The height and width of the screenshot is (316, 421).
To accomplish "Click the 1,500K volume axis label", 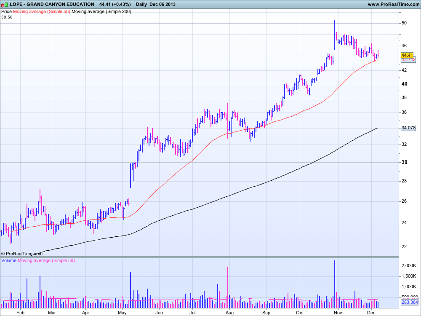I will [409, 276].
